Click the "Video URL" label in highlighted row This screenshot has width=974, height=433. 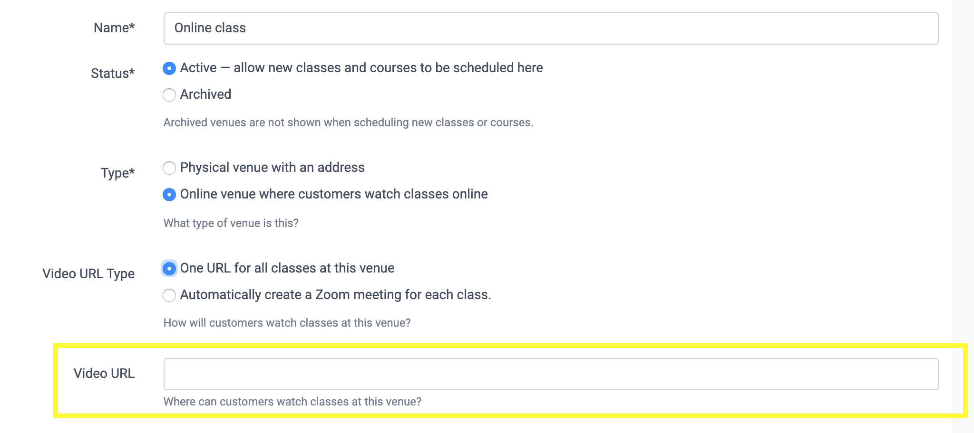104,374
